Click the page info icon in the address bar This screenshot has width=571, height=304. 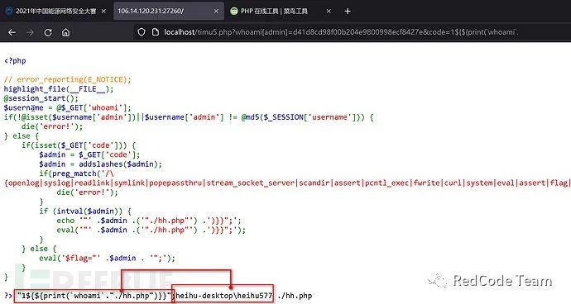[156, 32]
